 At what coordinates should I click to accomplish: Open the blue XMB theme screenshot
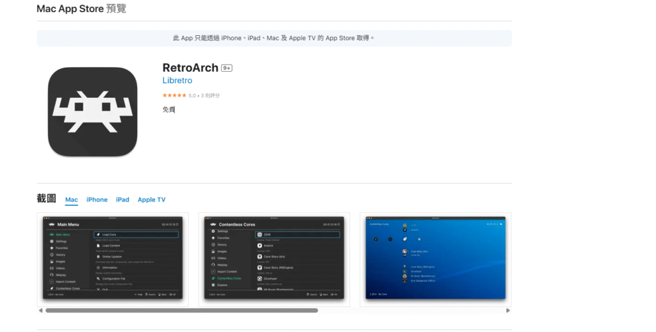click(435, 257)
